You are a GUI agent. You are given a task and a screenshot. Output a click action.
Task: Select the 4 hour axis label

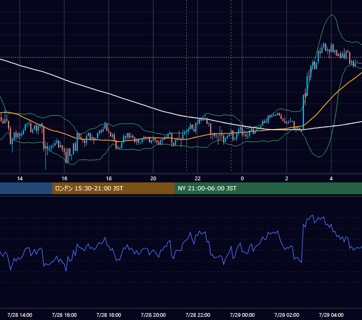pyautogui.click(x=331, y=179)
